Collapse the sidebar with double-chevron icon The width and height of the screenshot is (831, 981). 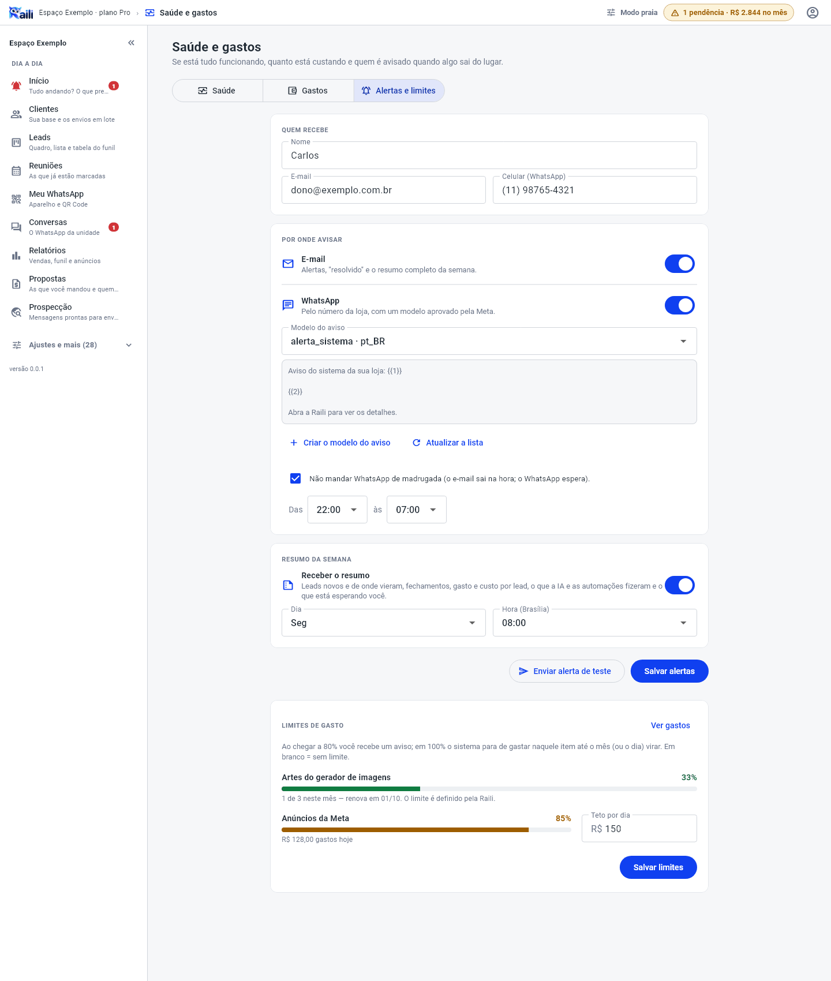(x=131, y=43)
